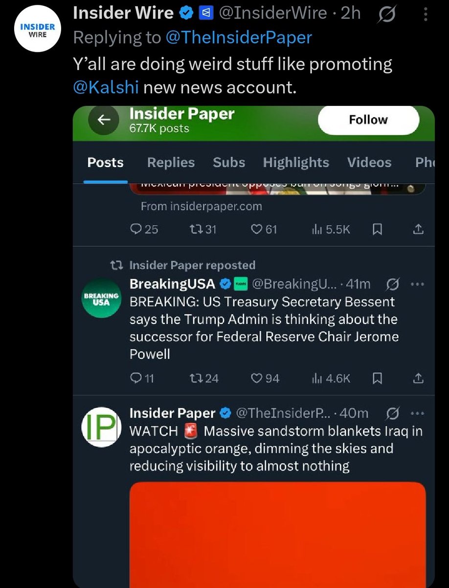
Task: Open more options on the BreakingUSA post
Action: tap(416, 284)
